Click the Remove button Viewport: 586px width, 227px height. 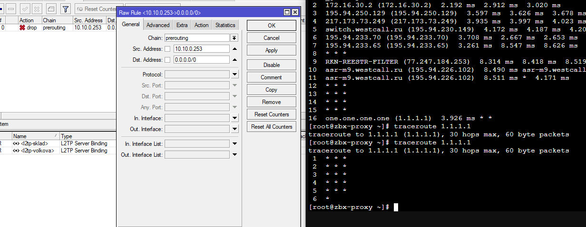click(x=271, y=102)
